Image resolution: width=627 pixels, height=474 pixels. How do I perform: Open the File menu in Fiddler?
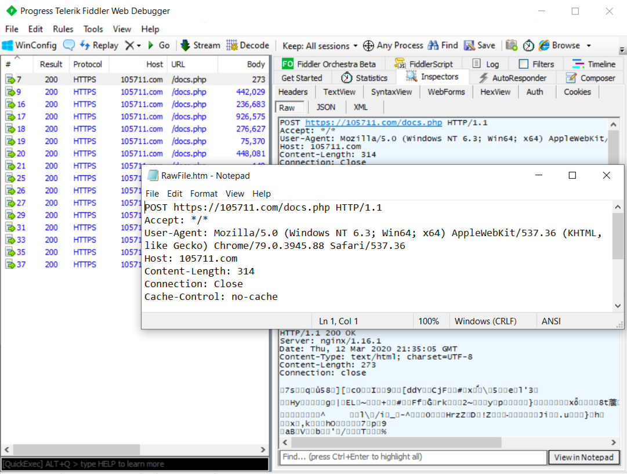coord(12,29)
